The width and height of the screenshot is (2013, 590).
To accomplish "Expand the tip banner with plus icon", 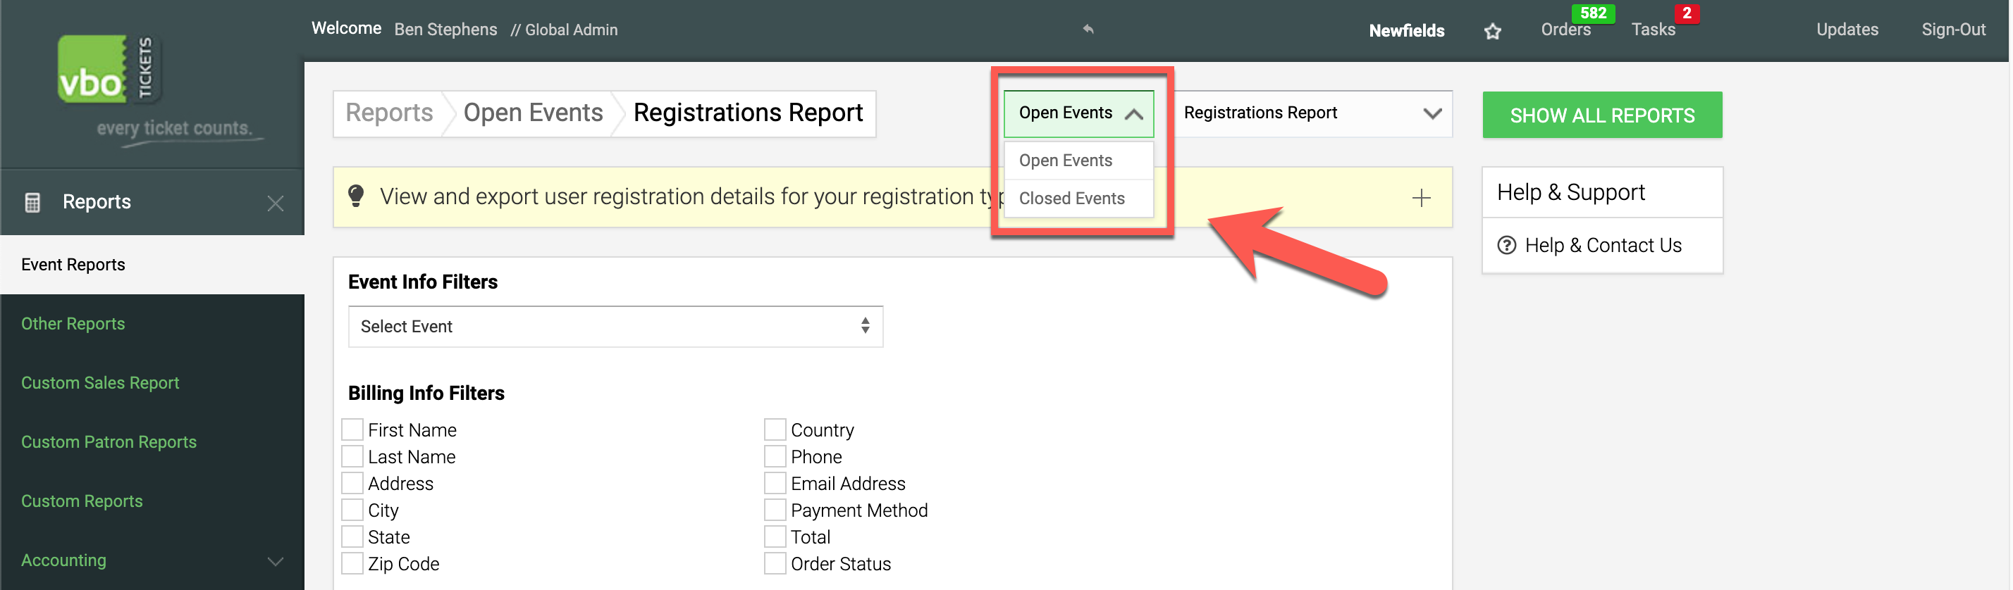I will click(1422, 197).
